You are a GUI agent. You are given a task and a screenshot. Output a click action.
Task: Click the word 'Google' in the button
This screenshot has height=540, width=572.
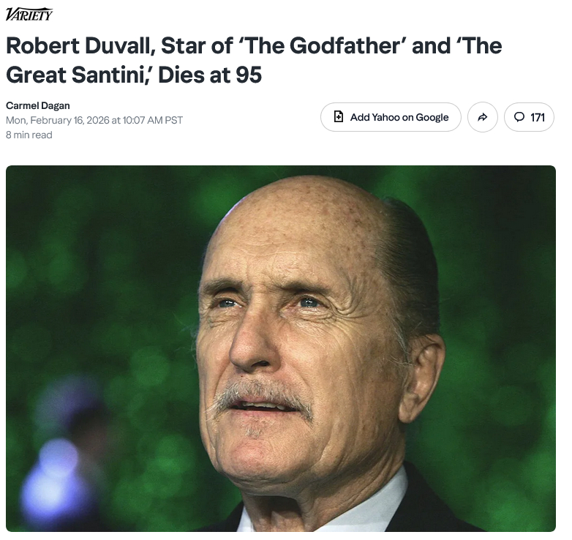pyautogui.click(x=432, y=117)
